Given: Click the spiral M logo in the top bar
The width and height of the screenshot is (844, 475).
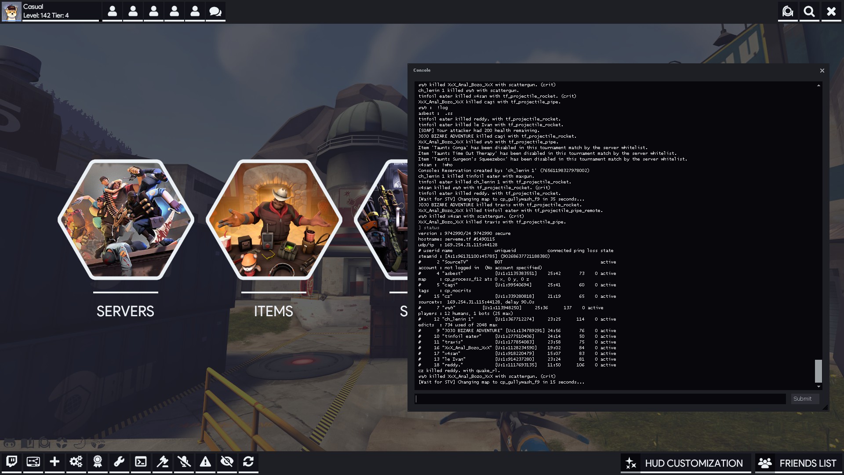Looking at the screenshot, I should [x=788, y=11].
